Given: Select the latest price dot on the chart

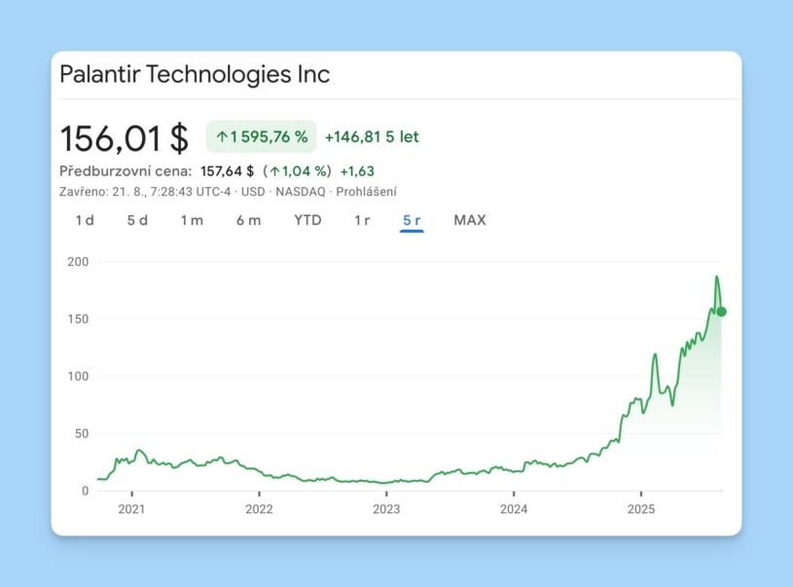Looking at the screenshot, I should (722, 312).
